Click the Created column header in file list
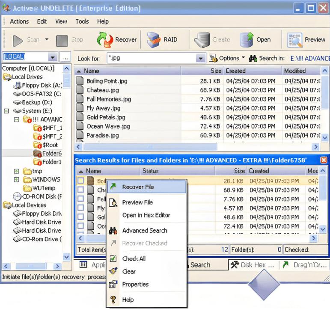Image resolution: width=330 pixels, height=309 pixels. (x=253, y=71)
